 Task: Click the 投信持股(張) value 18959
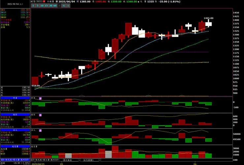coord(25,120)
